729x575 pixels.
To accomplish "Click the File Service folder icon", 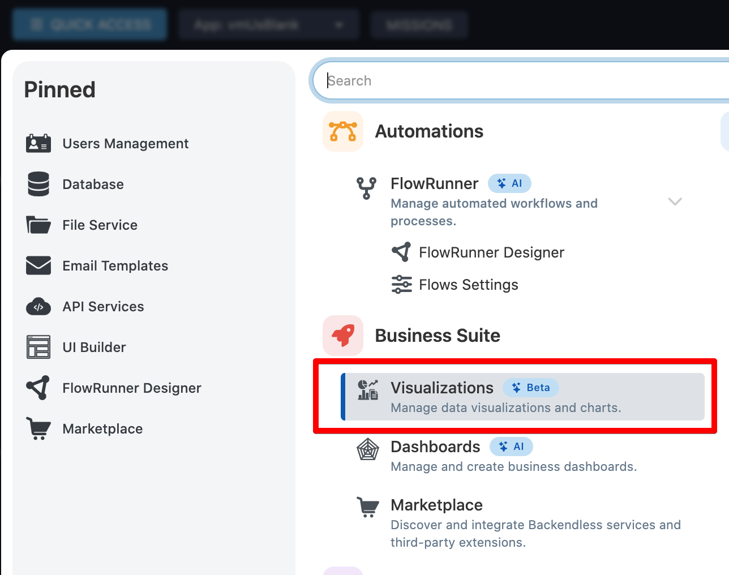I will click(38, 225).
